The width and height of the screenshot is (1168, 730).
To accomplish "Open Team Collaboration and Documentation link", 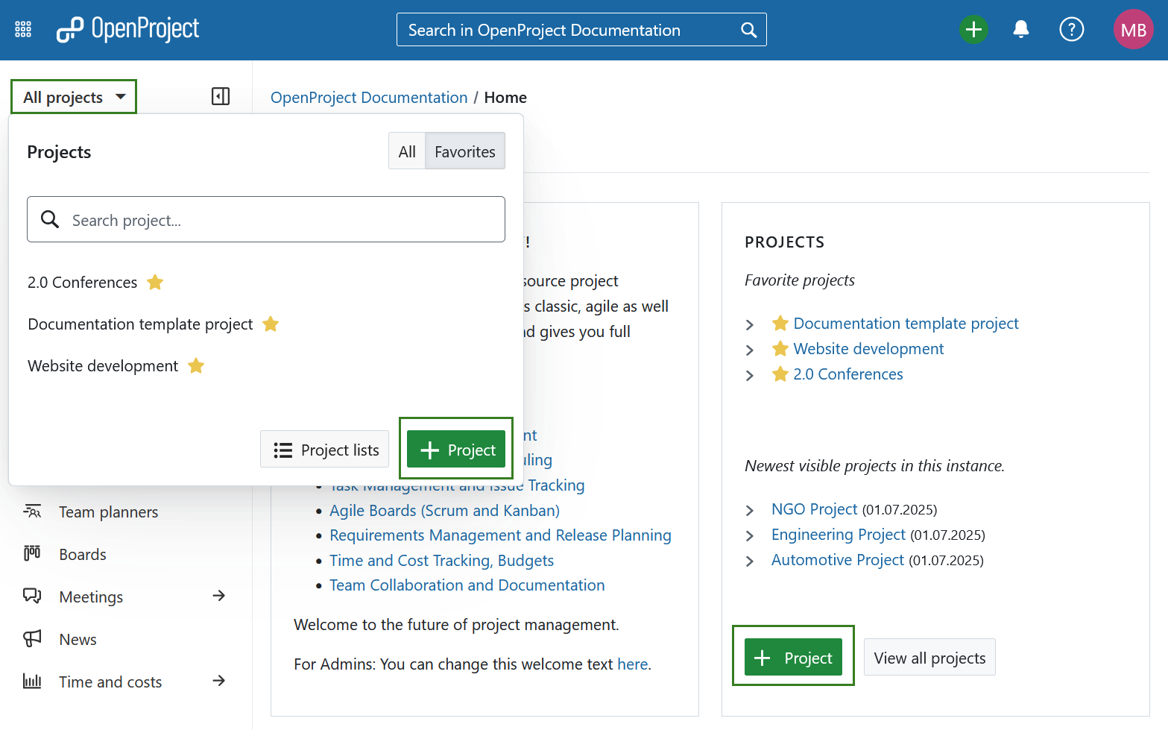I will (467, 585).
